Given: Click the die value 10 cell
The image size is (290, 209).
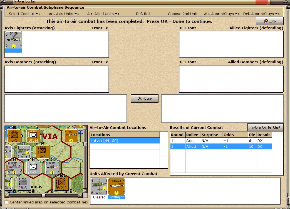Looking at the screenshot, I should pyautogui.click(x=252, y=146).
